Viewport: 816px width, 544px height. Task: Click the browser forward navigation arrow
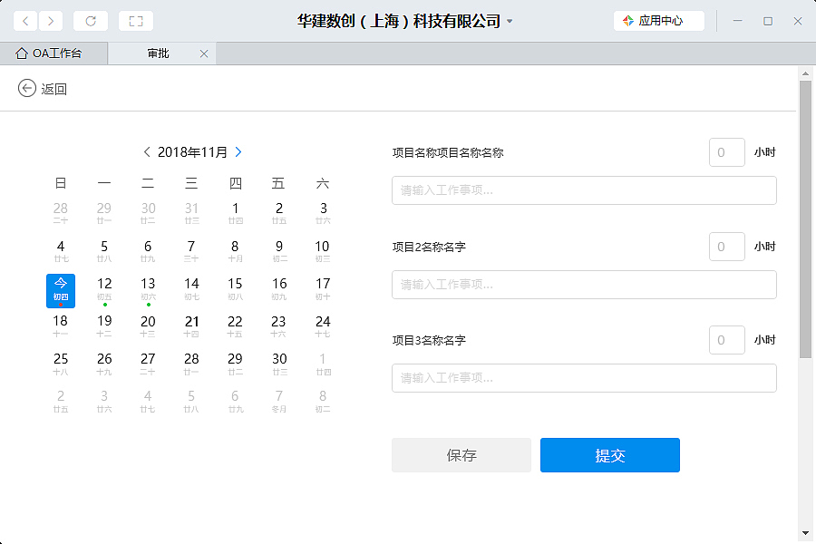pos(50,20)
